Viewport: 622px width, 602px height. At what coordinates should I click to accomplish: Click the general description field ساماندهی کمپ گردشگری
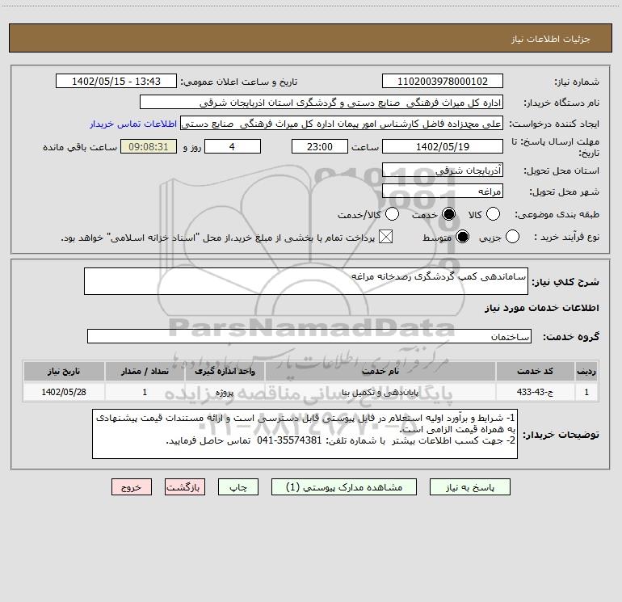tap(306, 281)
